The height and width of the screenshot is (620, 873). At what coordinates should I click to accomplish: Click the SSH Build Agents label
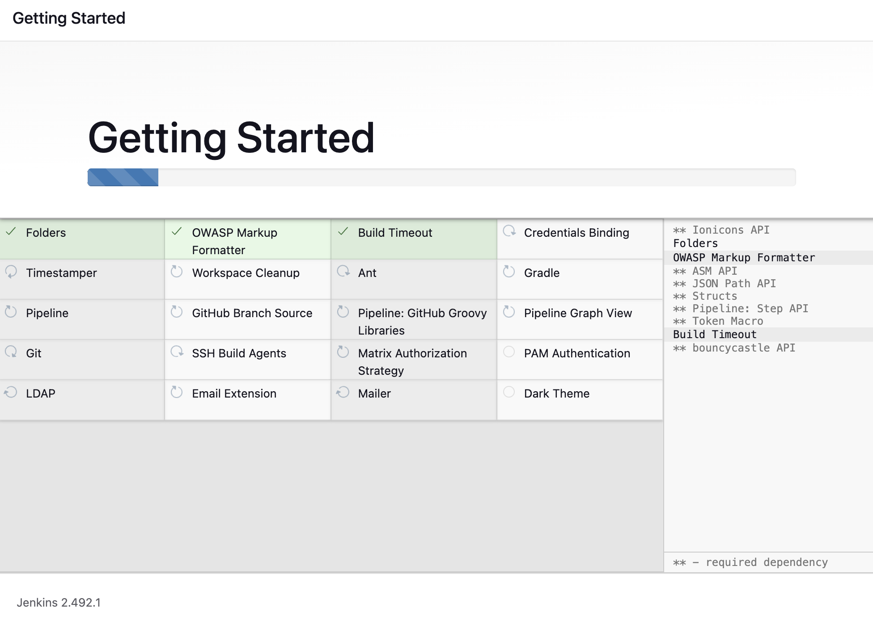pyautogui.click(x=239, y=353)
